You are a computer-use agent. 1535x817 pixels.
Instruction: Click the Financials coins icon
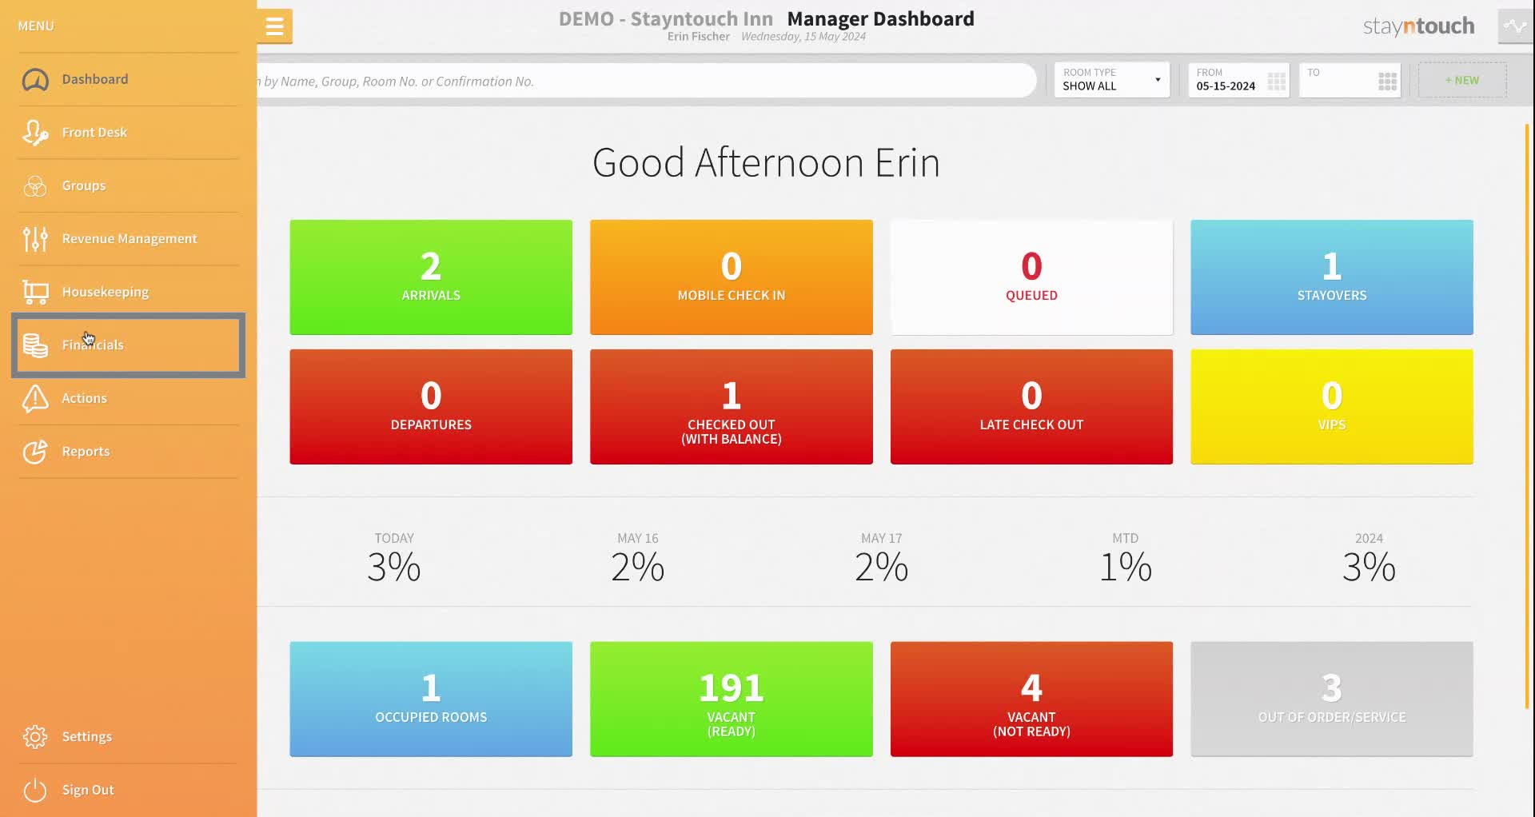tap(35, 345)
